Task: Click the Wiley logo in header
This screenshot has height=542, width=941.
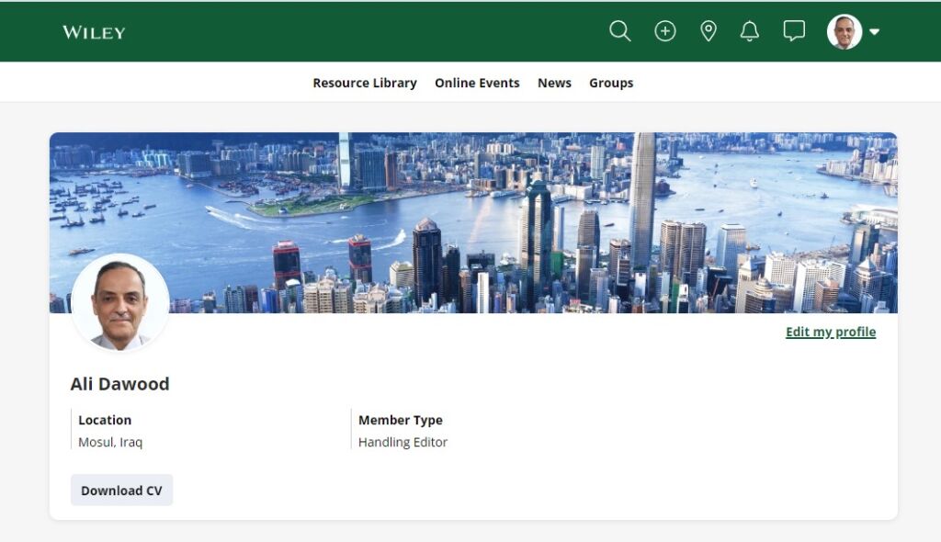Action: coord(94,32)
